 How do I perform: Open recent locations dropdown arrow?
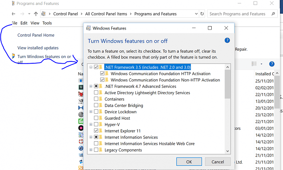click(x=29, y=14)
